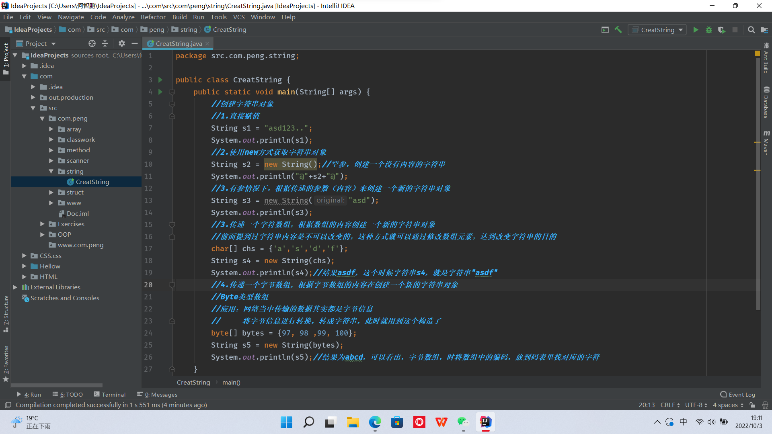This screenshot has height=434, width=772.
Task: Click the Debug bug icon
Action: pos(708,30)
